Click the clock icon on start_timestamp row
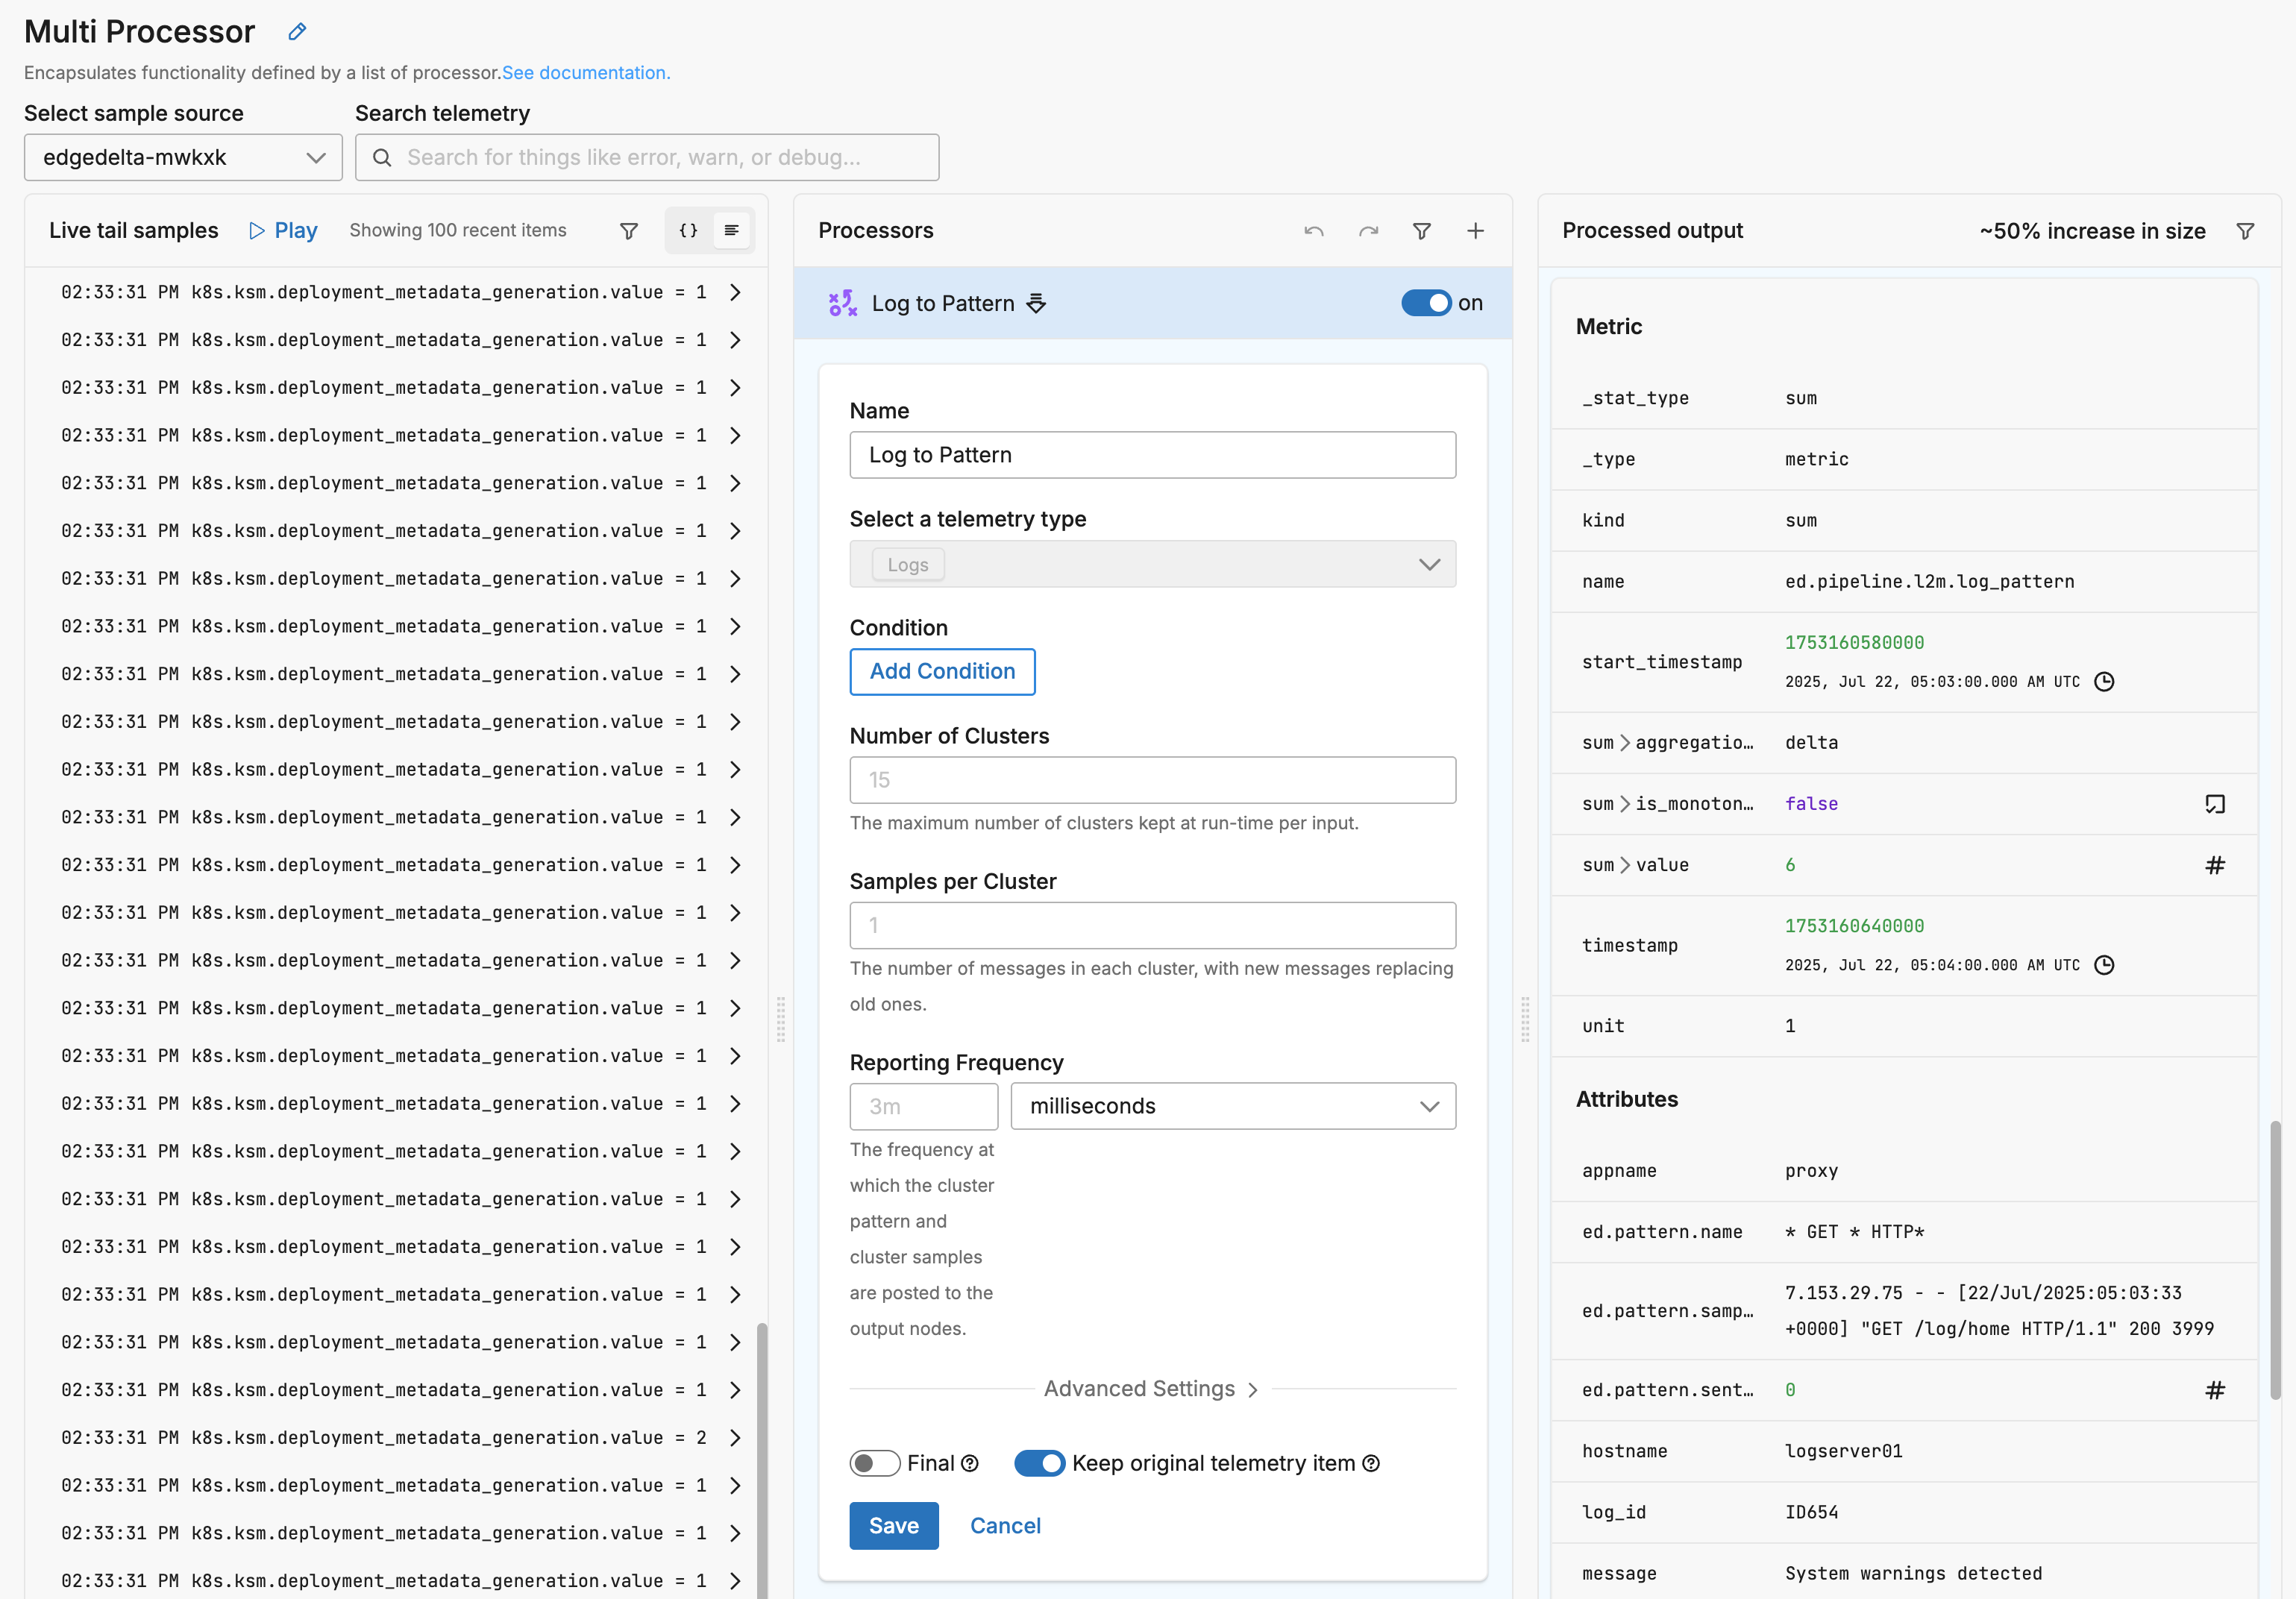This screenshot has height=1599, width=2296. 2105,682
